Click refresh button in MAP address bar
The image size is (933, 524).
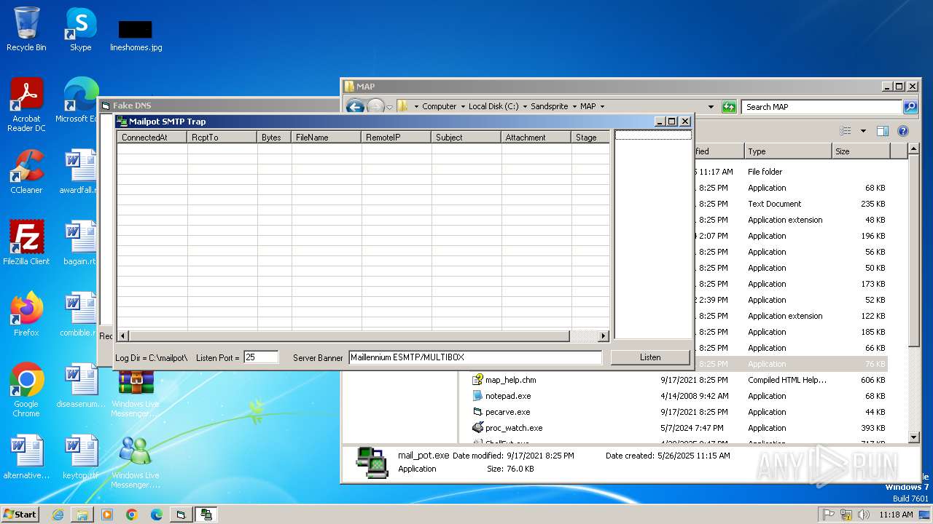729,107
